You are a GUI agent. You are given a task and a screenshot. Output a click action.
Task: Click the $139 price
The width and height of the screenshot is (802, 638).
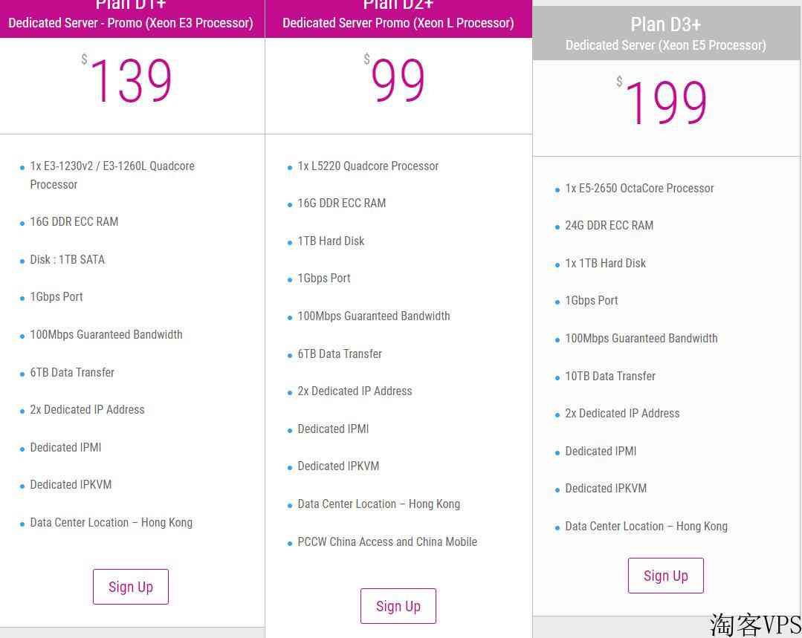(131, 81)
